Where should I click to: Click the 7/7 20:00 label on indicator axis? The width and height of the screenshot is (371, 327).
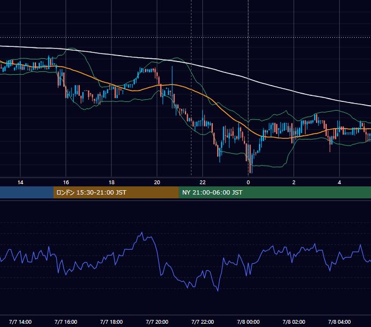coord(157,322)
